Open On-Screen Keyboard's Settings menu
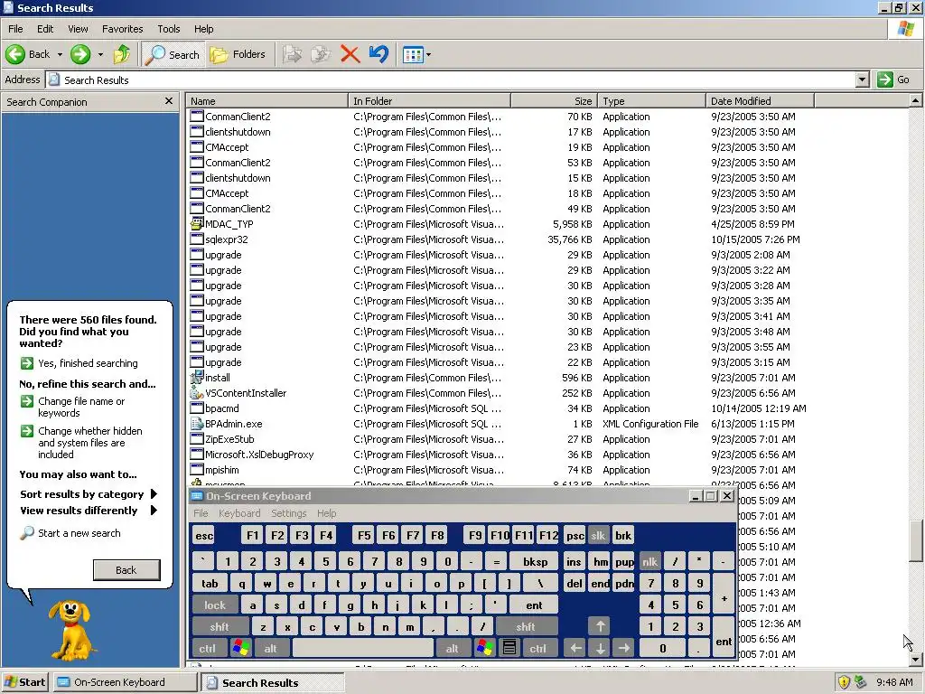 point(288,513)
